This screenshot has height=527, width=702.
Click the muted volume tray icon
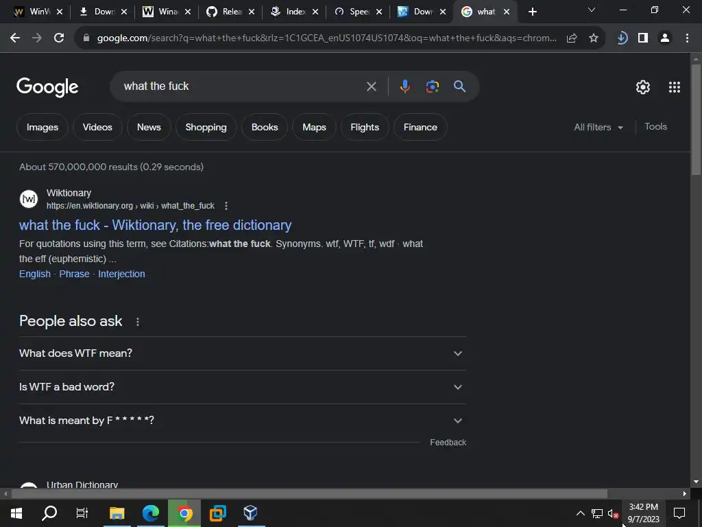tap(613, 513)
